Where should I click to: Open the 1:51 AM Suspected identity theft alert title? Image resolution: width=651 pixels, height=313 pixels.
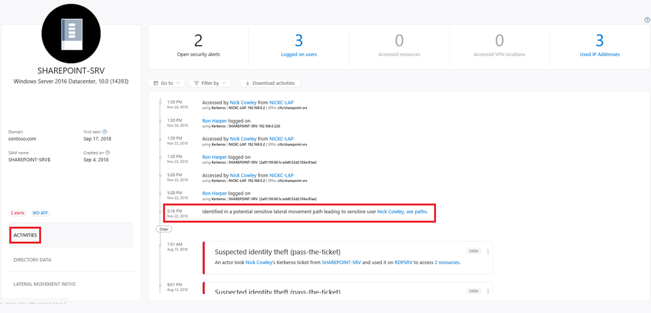(278, 252)
